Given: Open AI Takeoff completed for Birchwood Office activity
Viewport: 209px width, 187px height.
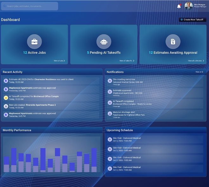Looking at the screenshot, I should tap(51, 98).
